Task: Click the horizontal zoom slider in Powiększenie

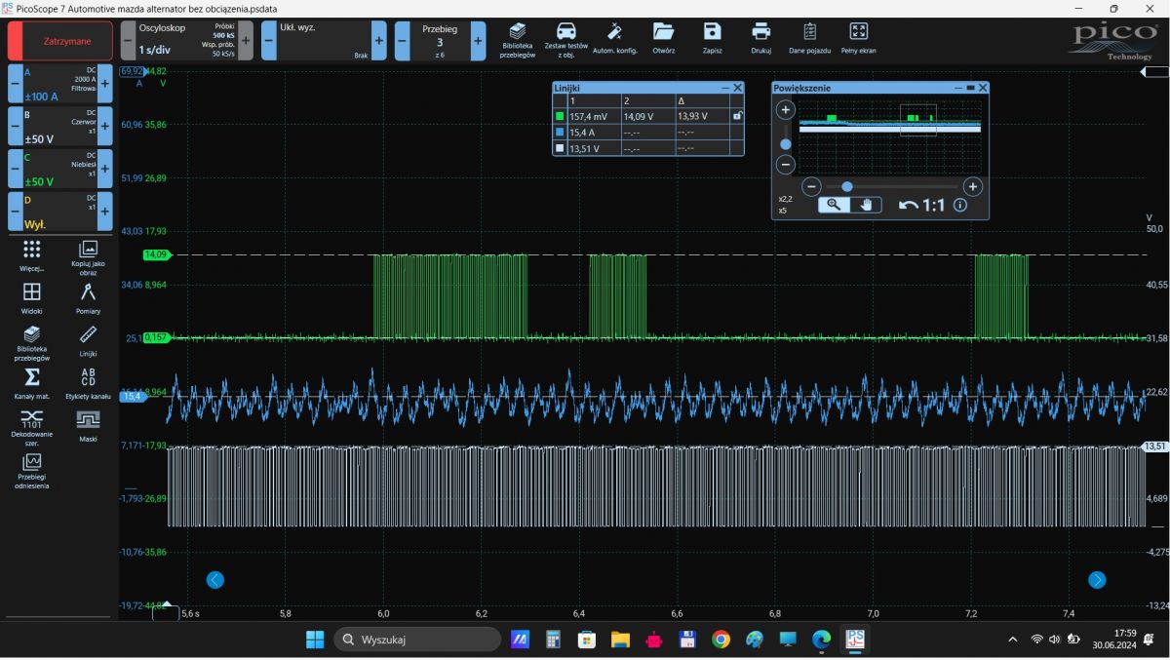Action: (847, 186)
